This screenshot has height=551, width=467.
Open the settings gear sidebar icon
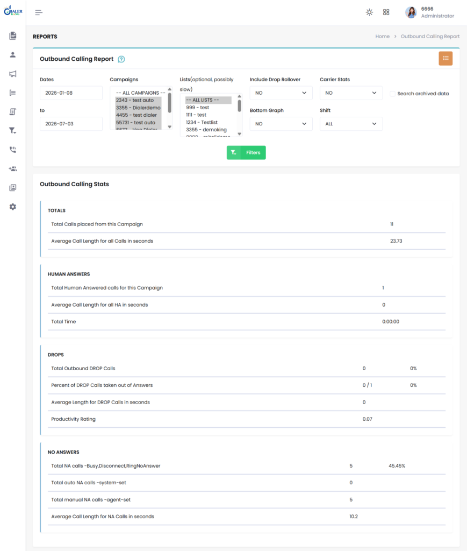tap(13, 207)
